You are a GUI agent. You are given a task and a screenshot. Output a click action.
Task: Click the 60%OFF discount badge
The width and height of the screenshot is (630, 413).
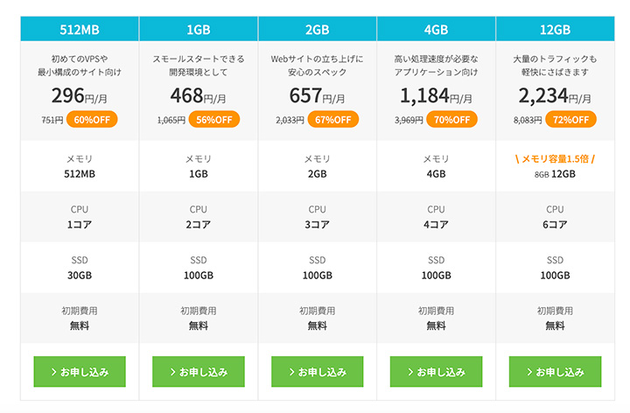pyautogui.click(x=92, y=120)
